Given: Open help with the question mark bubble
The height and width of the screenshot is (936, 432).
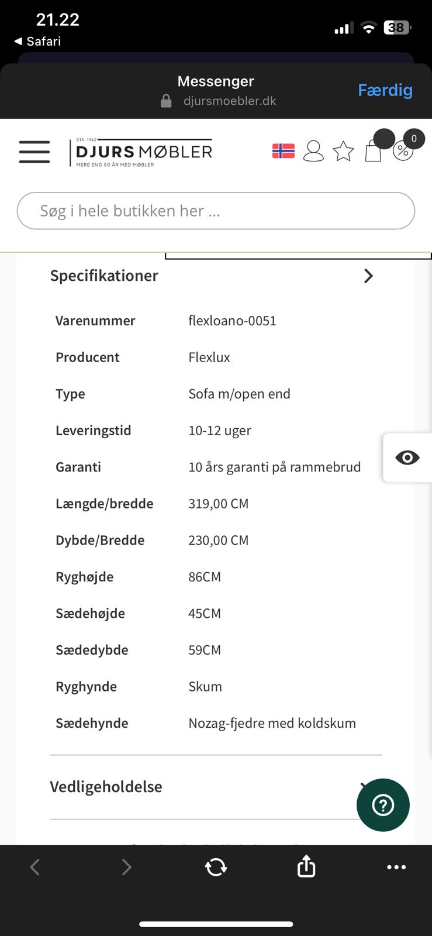Looking at the screenshot, I should (383, 805).
